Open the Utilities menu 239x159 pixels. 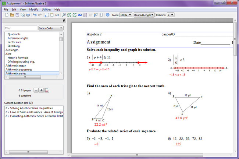(x=46, y=10)
